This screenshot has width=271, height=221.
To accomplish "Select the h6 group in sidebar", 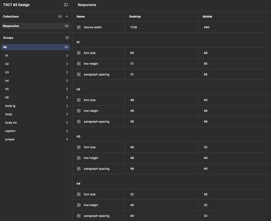I will [36, 97].
